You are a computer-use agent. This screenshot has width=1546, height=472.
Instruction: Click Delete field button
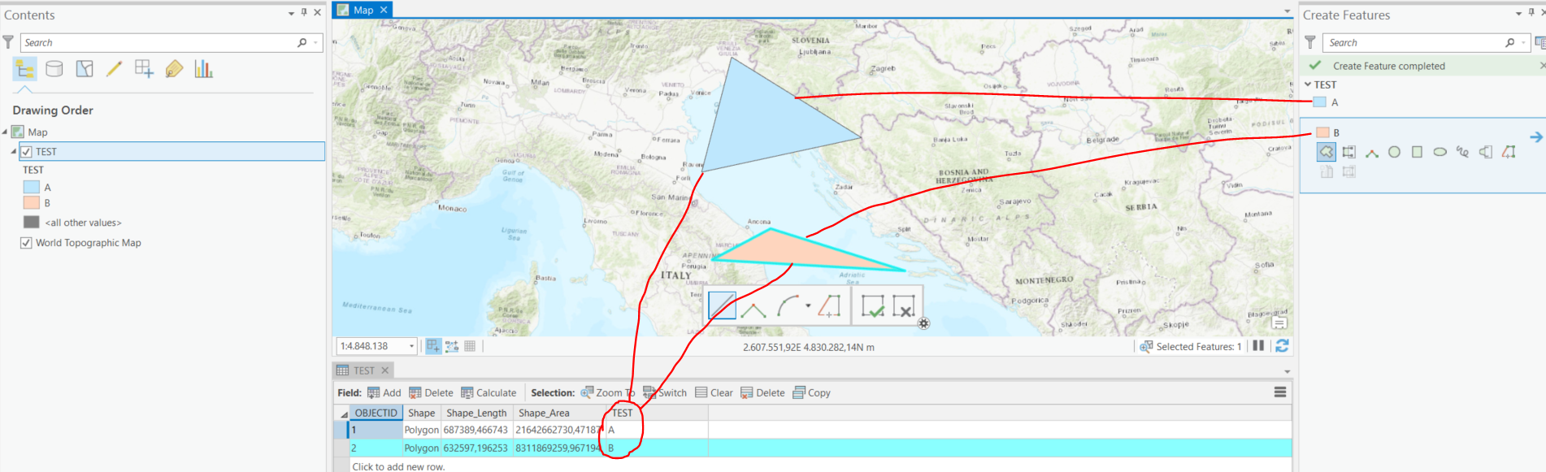[431, 392]
